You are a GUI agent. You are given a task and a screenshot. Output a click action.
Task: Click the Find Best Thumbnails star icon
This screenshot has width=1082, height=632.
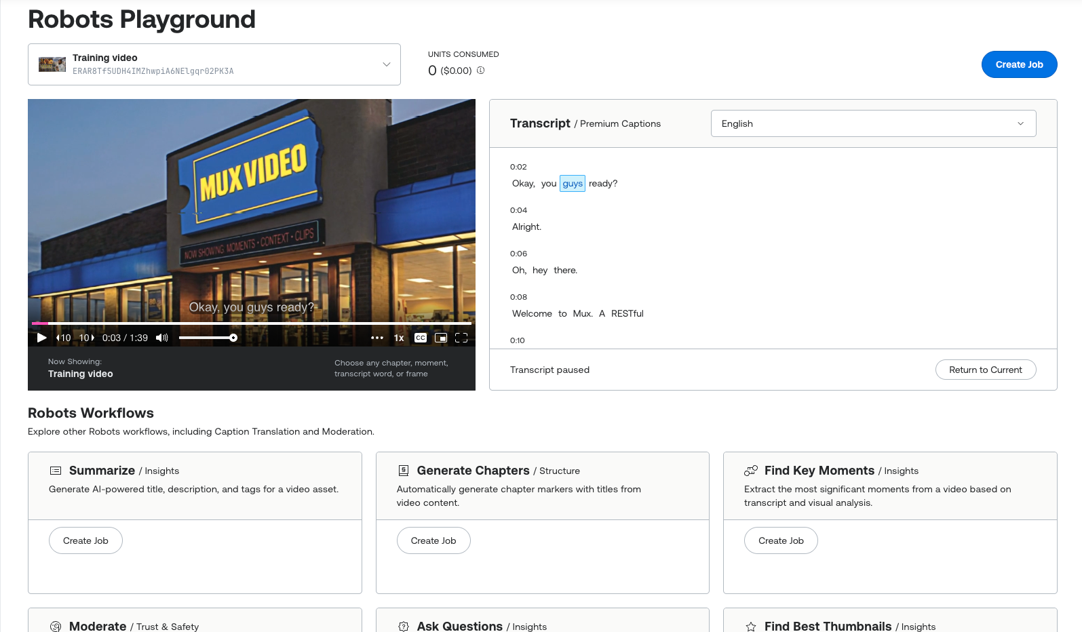751,627
